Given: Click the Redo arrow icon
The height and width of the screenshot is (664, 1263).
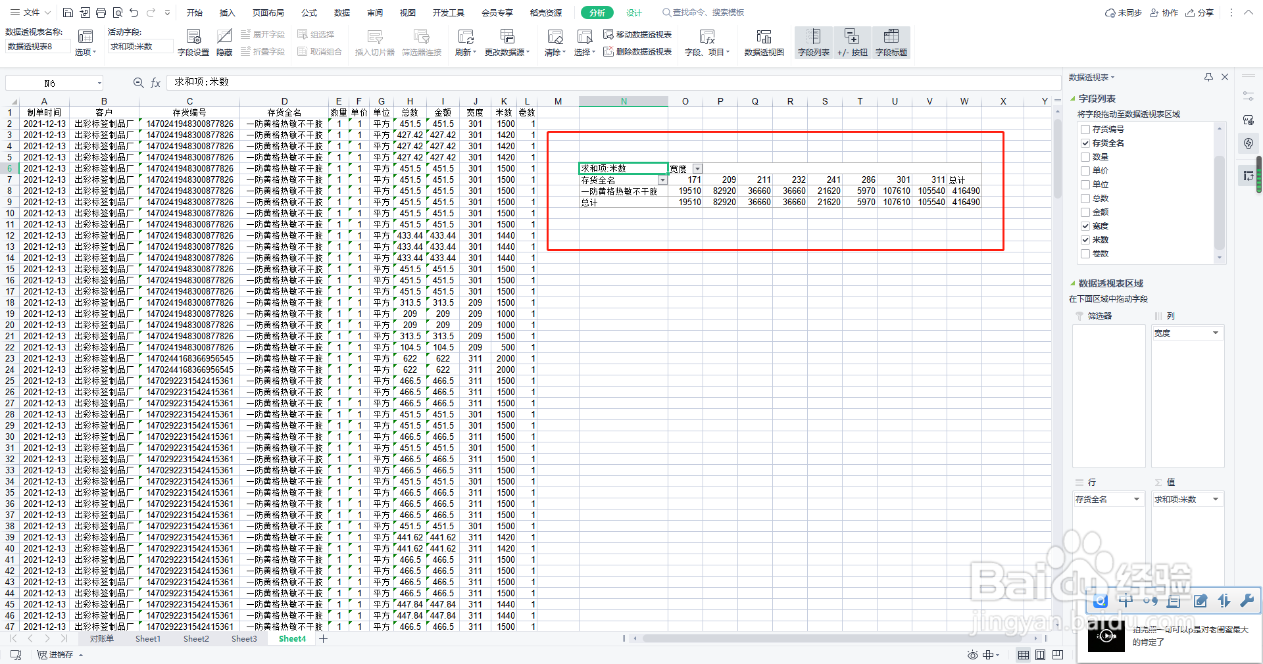Looking at the screenshot, I should [x=151, y=12].
